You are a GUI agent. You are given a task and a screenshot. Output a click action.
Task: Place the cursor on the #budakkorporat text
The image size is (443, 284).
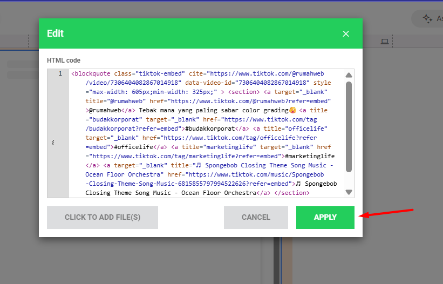[210, 129]
